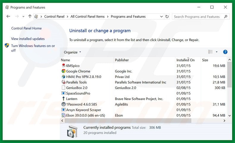Image resolution: width=235 pixels, height=143 pixels.
Task: Click the Google Chrome icon in list
Action: [64, 71]
